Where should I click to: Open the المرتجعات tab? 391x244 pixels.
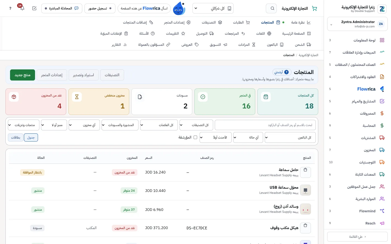[x=235, y=34]
